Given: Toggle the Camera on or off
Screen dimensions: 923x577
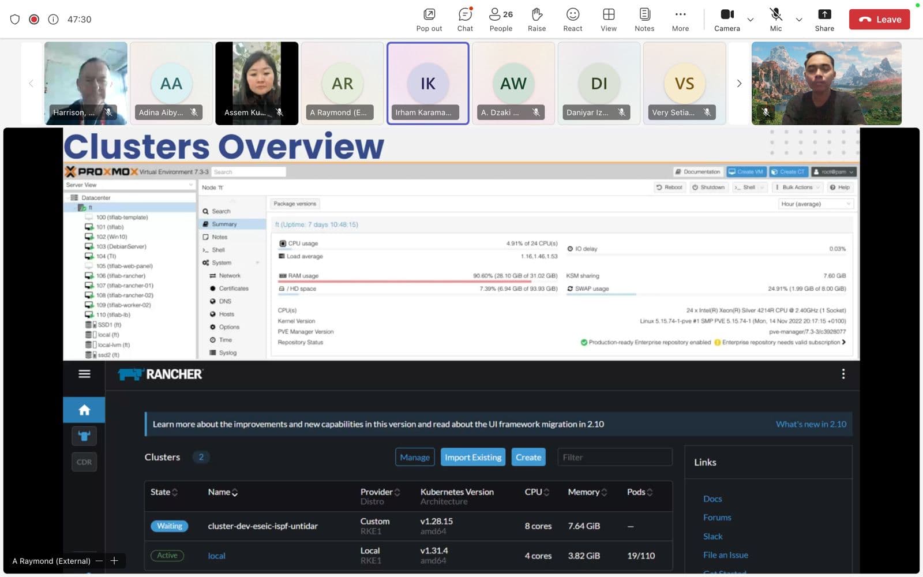Looking at the screenshot, I should (x=727, y=20).
